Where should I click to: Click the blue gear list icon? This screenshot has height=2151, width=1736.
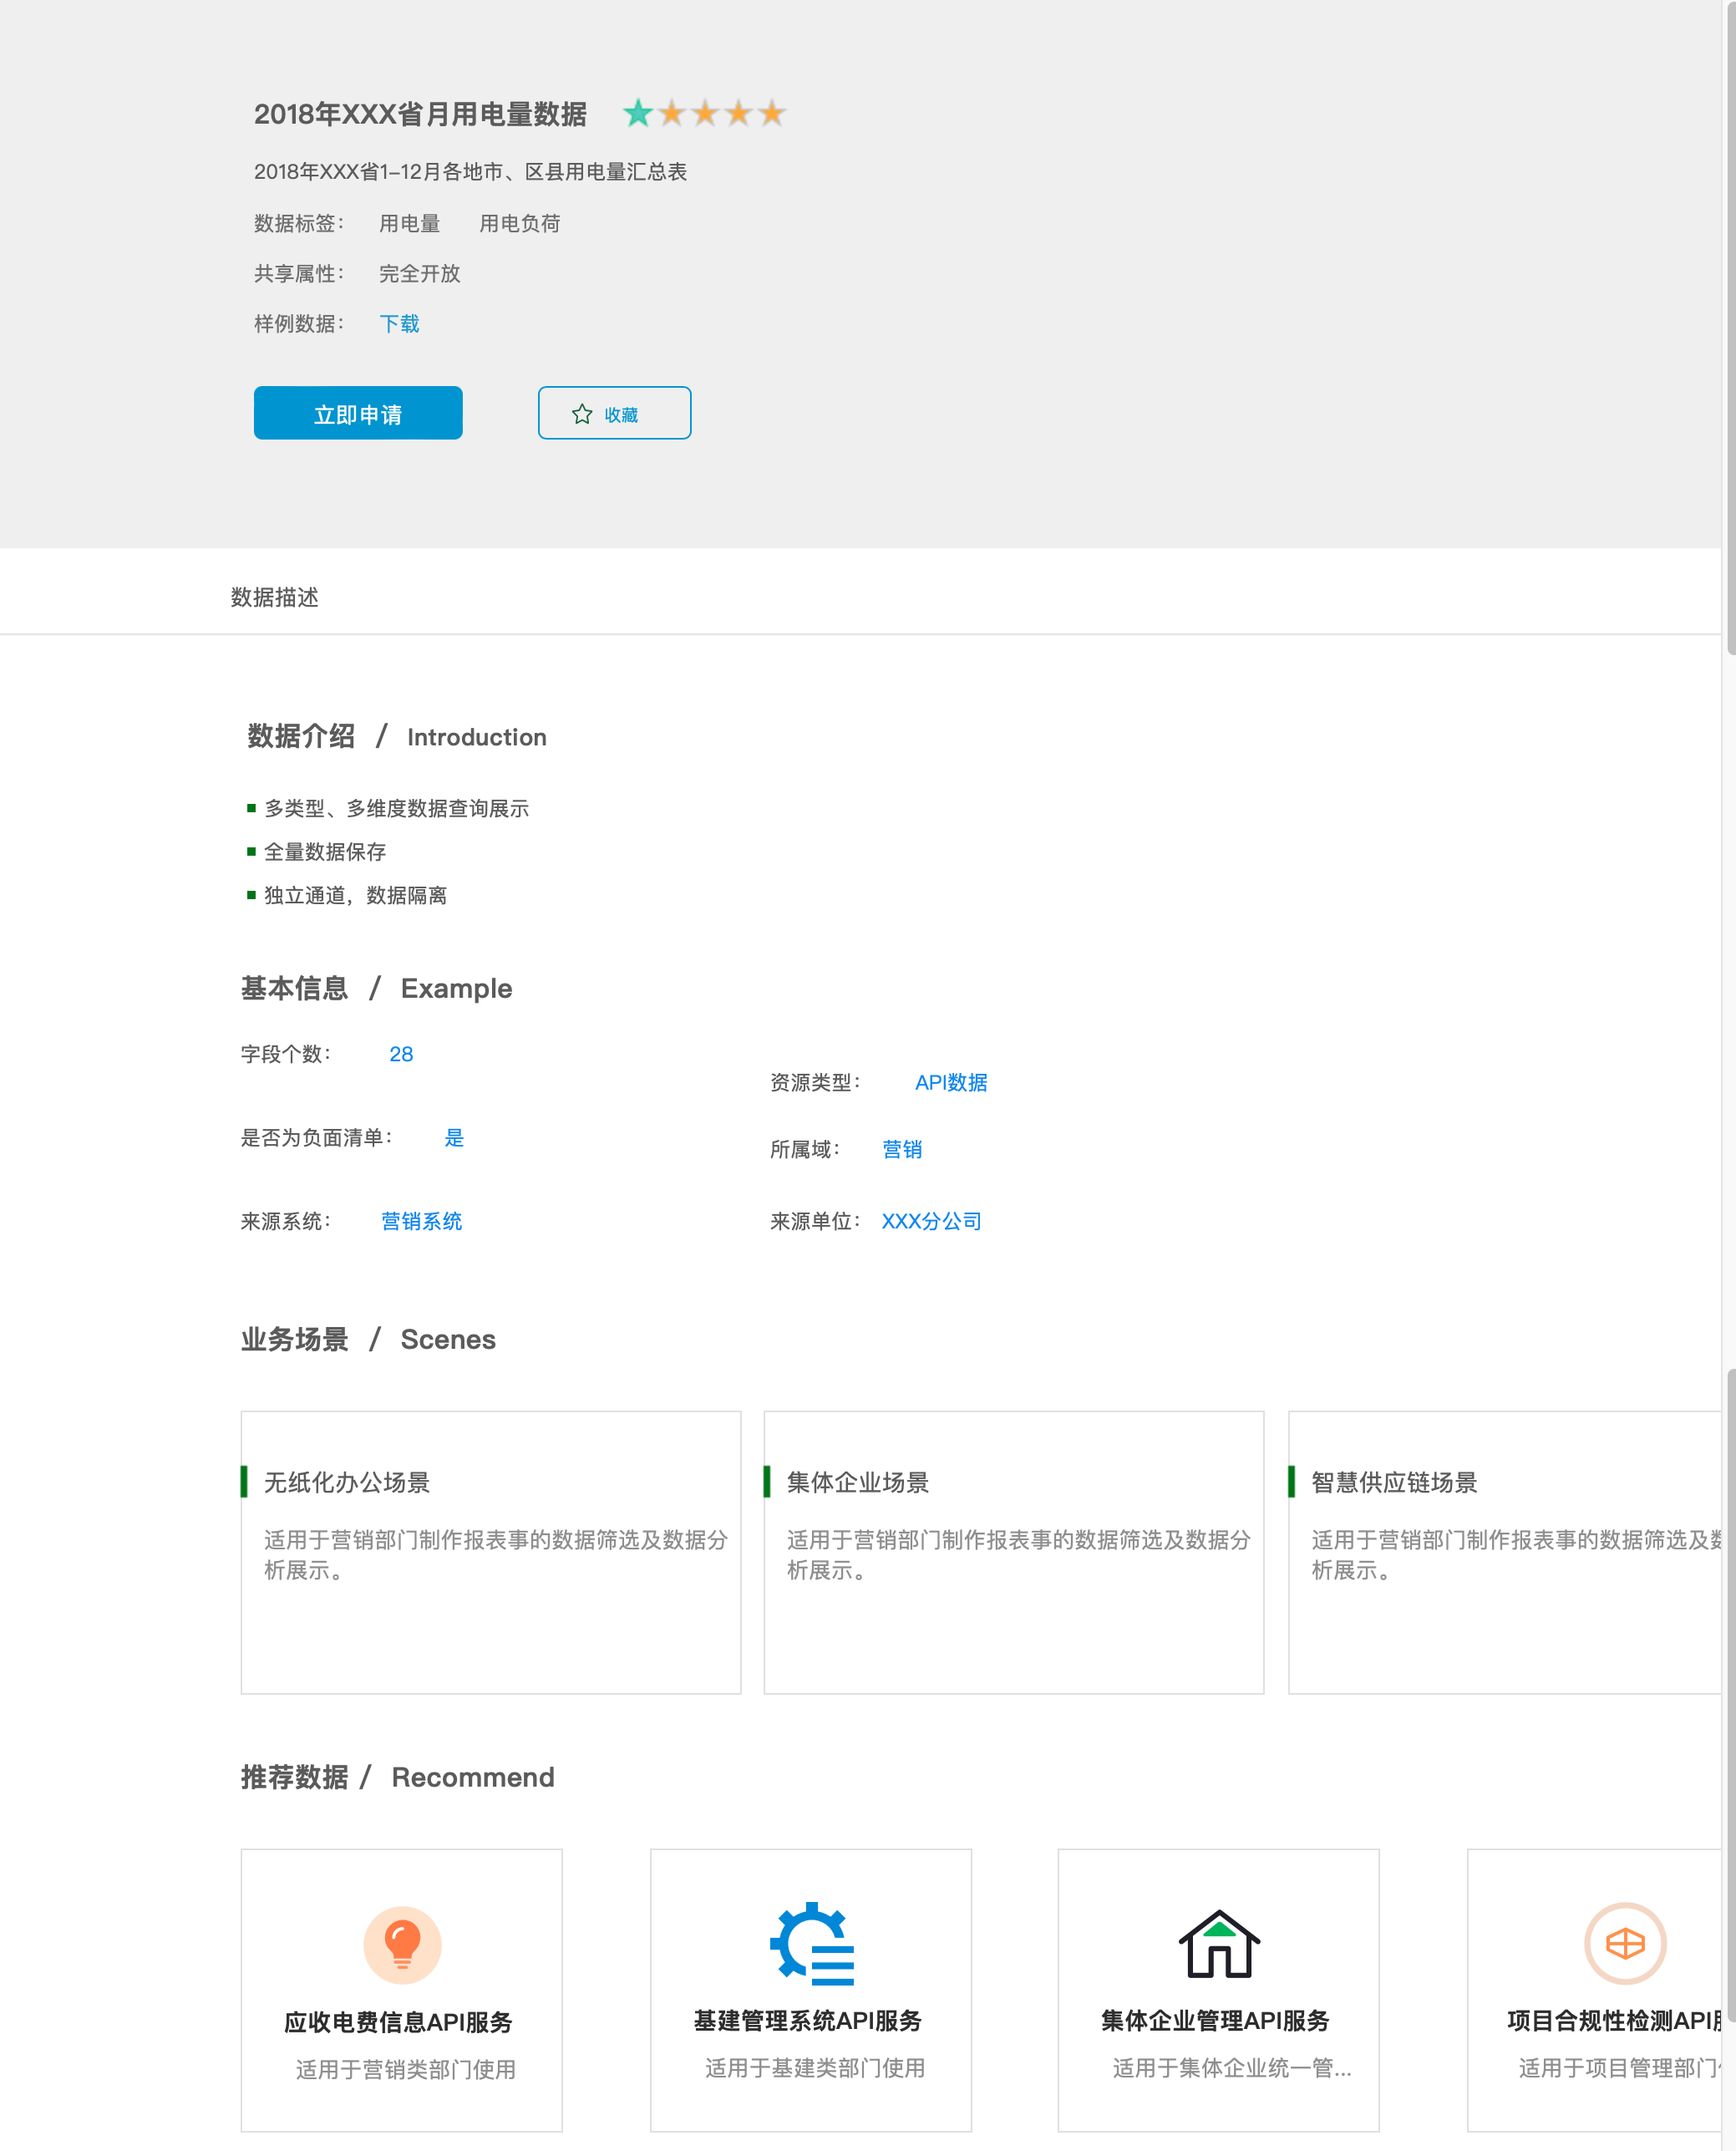click(x=812, y=1943)
